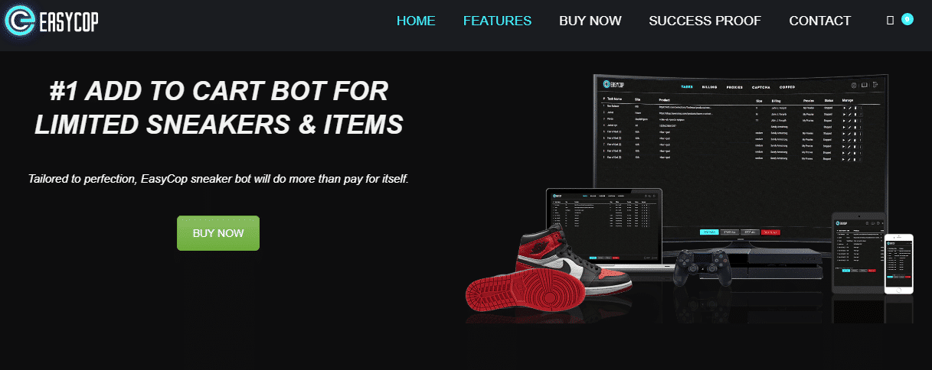This screenshot has height=370, width=932.
Task: Click the black game controller image
Action: [700, 271]
